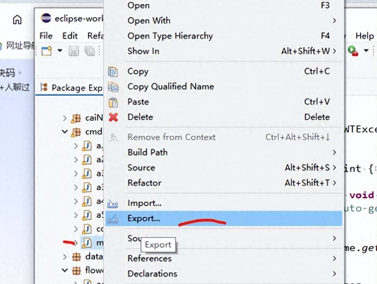Click the Copy icon in the context menu
The height and width of the screenshot is (284, 377).
coord(113,71)
